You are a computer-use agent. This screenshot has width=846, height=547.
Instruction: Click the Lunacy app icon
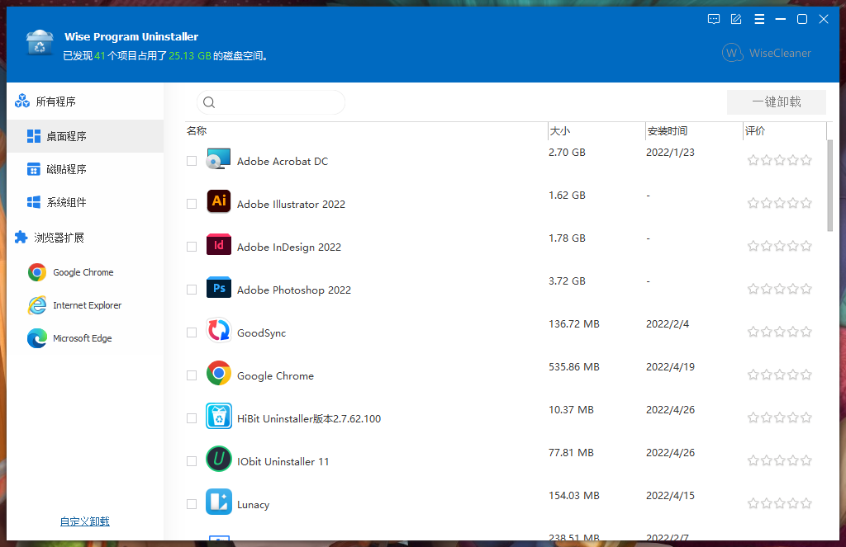pos(218,502)
